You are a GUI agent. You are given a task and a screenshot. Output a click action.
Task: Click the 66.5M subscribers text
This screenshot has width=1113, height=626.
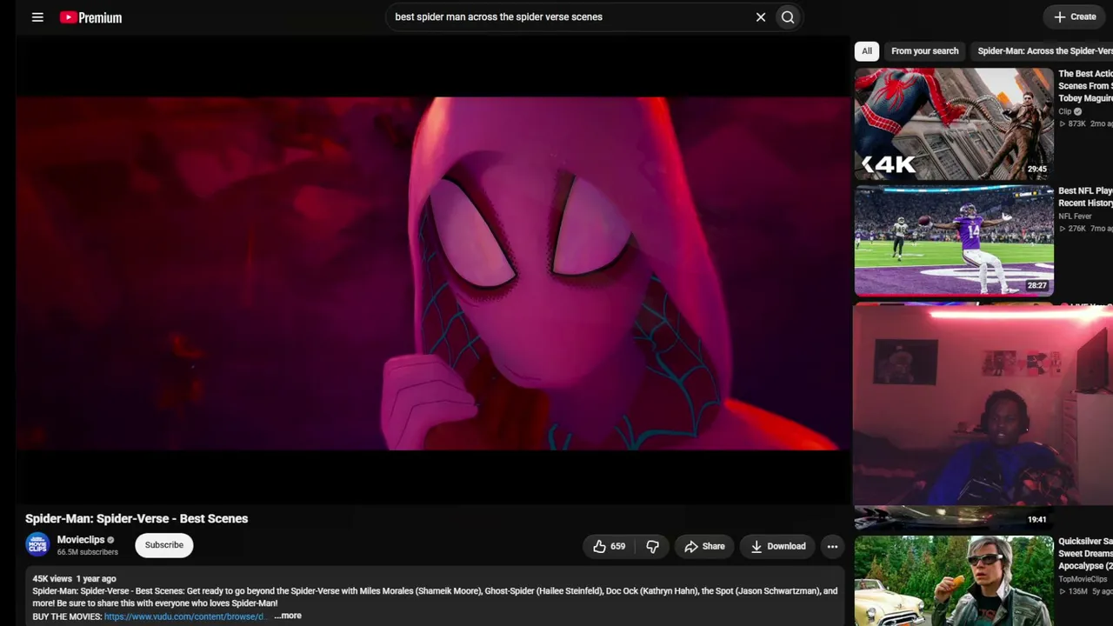click(88, 552)
